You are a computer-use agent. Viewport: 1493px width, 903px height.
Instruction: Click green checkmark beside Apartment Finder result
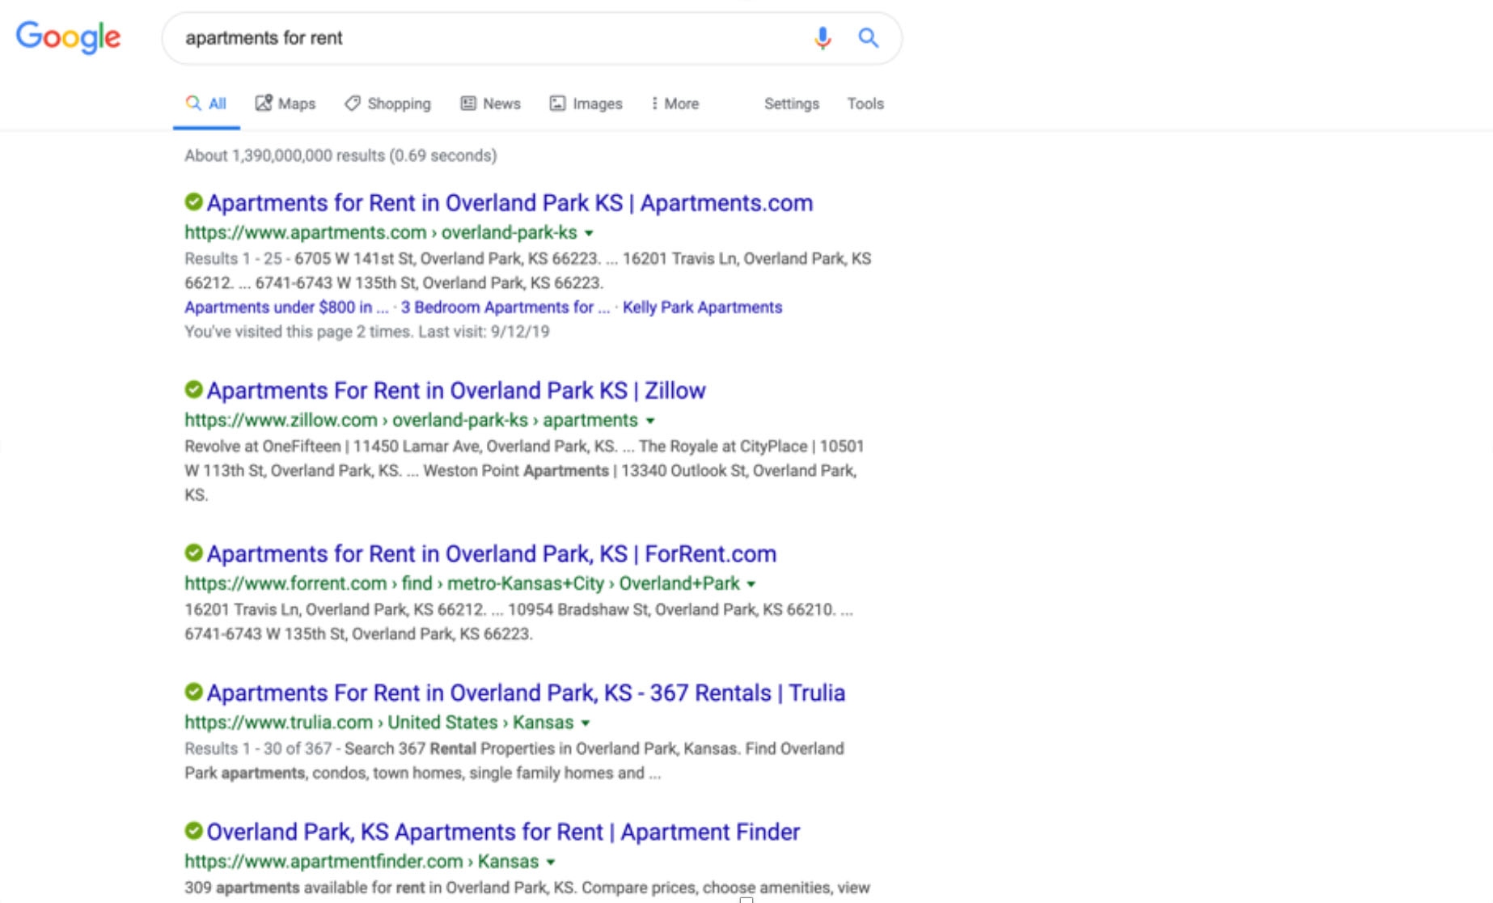pyautogui.click(x=193, y=831)
